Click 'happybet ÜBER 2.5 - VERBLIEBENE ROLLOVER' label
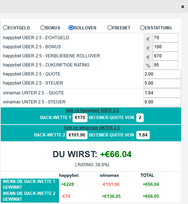 point(51,56)
